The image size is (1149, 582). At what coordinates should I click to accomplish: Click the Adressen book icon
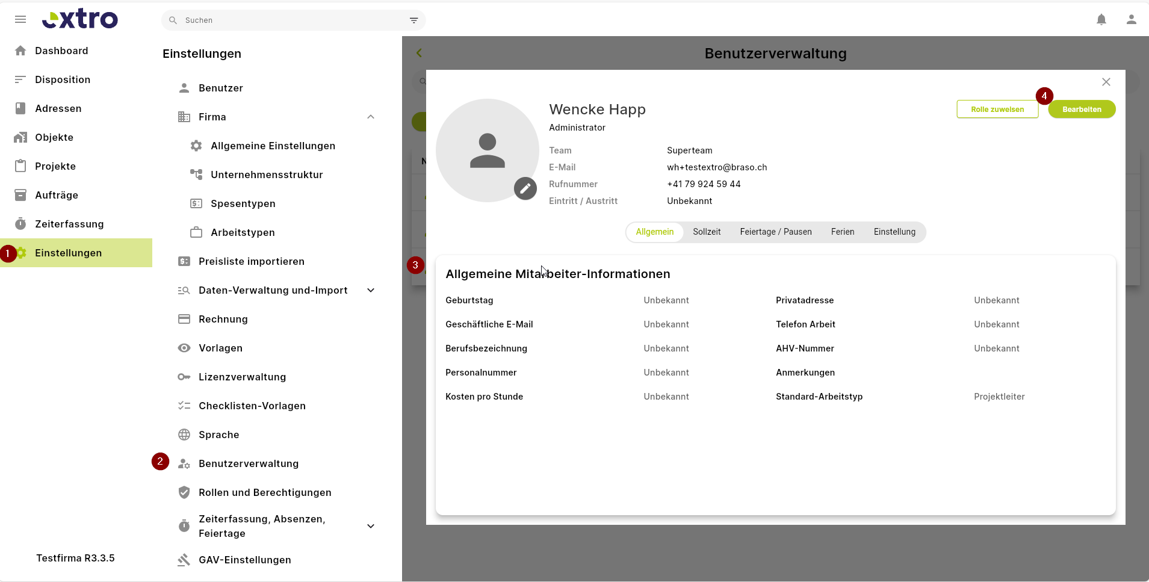[20, 108]
